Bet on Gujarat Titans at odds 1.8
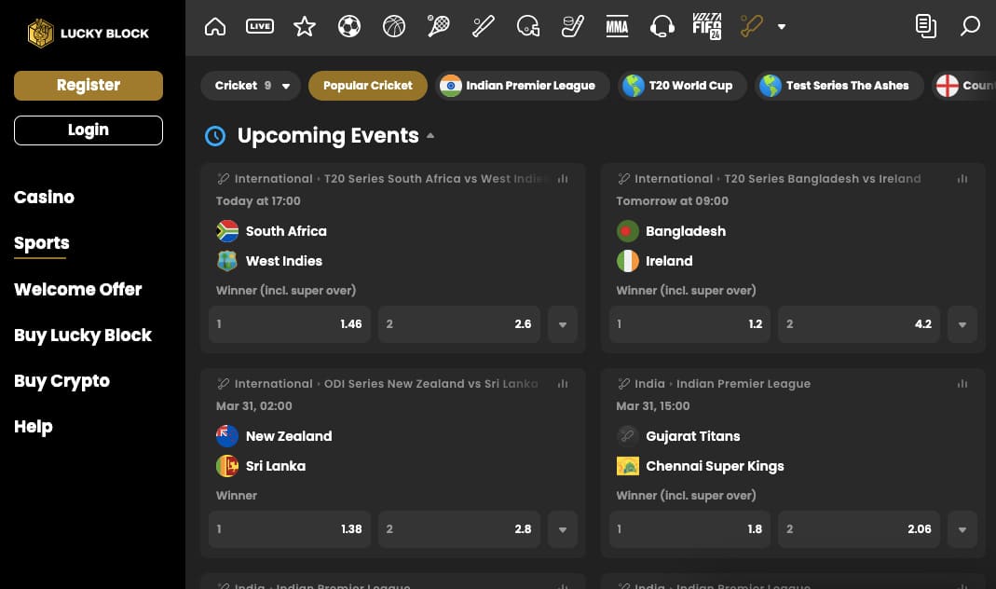The width and height of the screenshot is (996, 589). click(689, 529)
